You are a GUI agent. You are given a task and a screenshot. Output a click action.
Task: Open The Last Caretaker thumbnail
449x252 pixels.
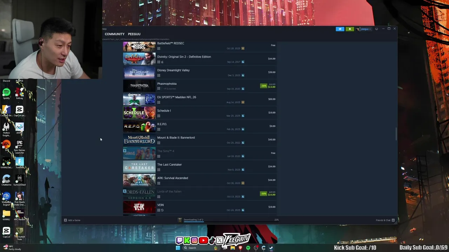tap(139, 167)
